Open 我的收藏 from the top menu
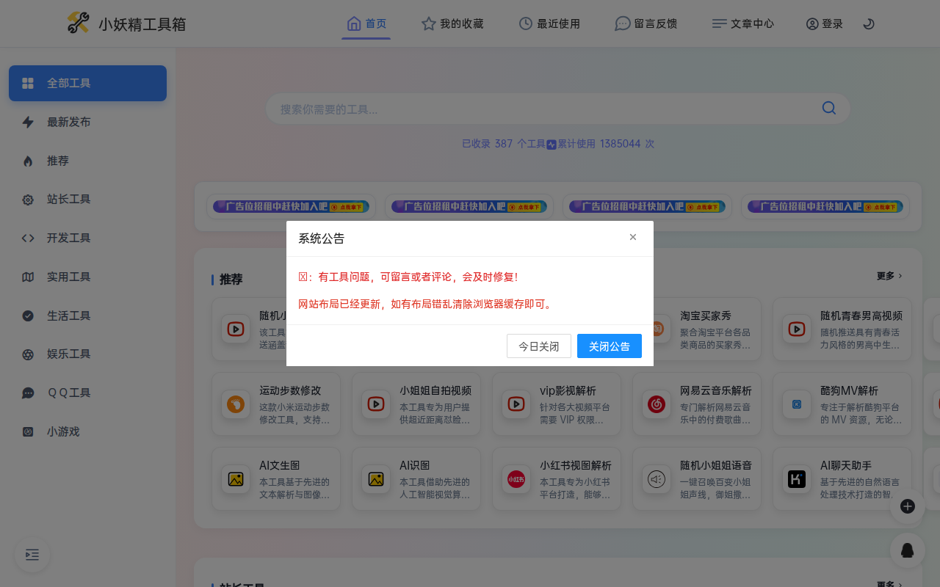Image resolution: width=940 pixels, height=587 pixels. click(452, 23)
